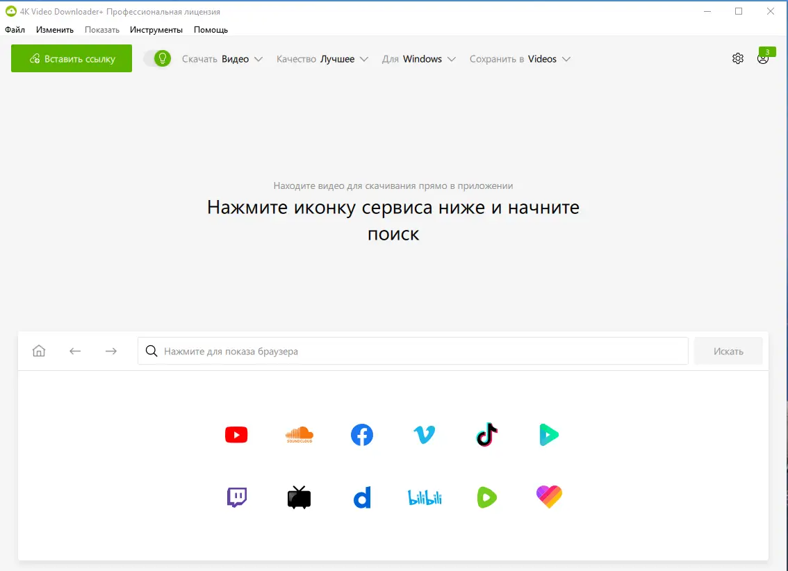Open Facebook video search
The height and width of the screenshot is (571, 788).
(x=361, y=434)
